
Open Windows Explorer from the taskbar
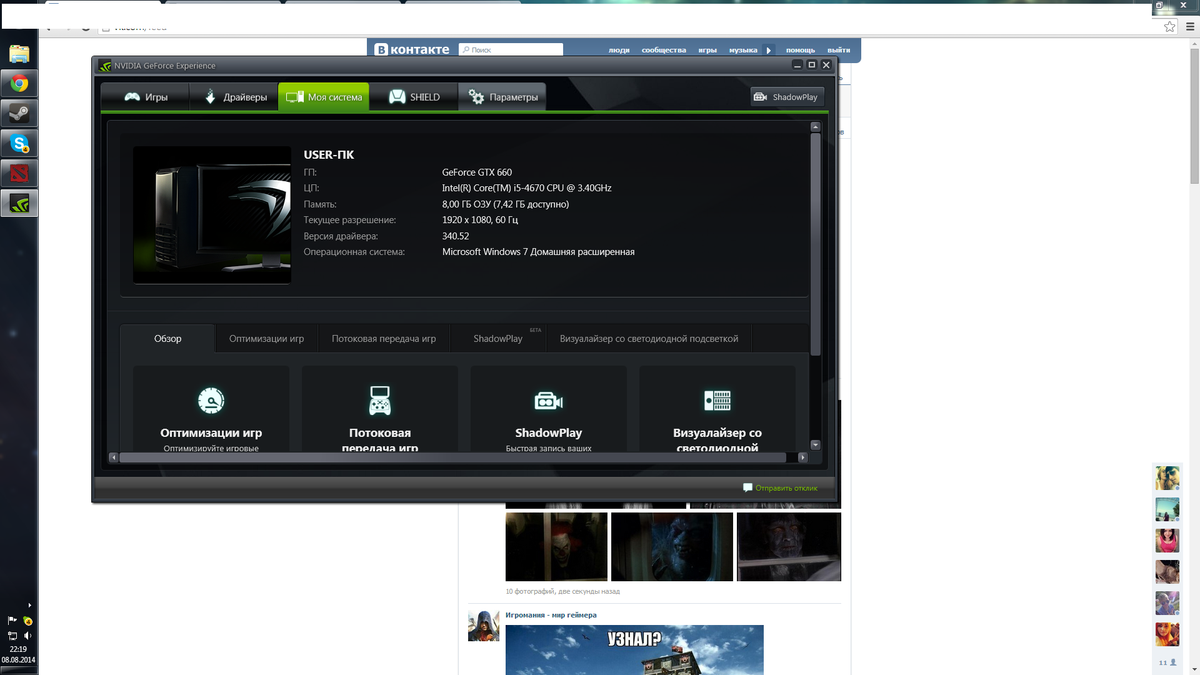coord(19,54)
